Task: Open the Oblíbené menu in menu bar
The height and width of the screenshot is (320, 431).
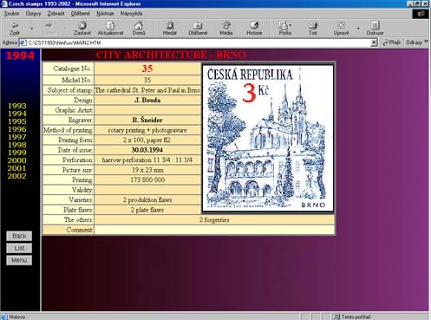Action: click(81, 14)
